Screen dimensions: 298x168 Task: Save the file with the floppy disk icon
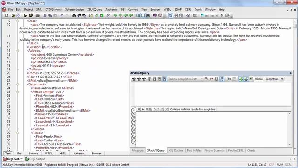pyautogui.click(x=25, y=15)
